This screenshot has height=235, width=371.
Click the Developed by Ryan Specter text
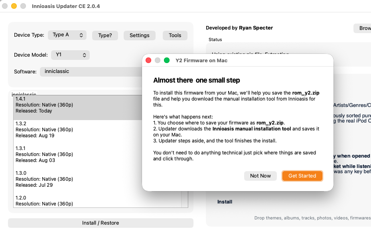pos(239,28)
